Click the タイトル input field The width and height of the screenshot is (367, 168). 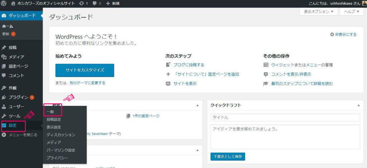point(285,117)
